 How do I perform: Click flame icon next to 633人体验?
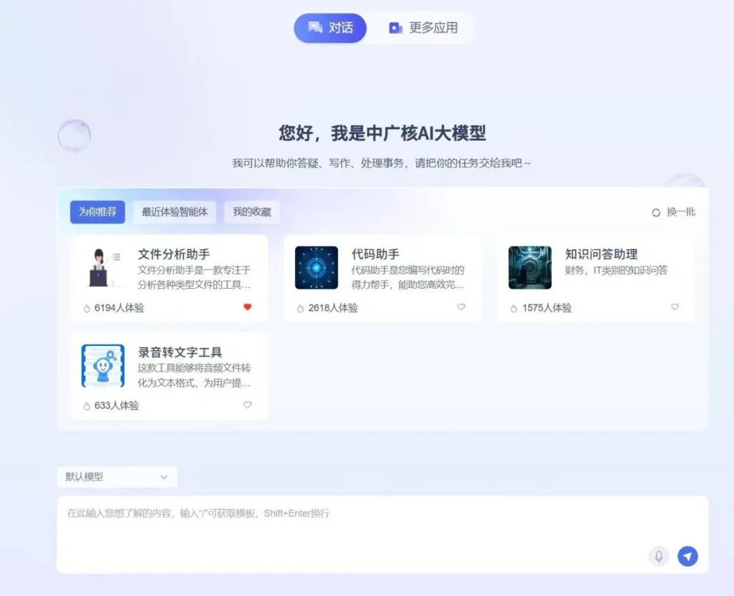(86, 406)
